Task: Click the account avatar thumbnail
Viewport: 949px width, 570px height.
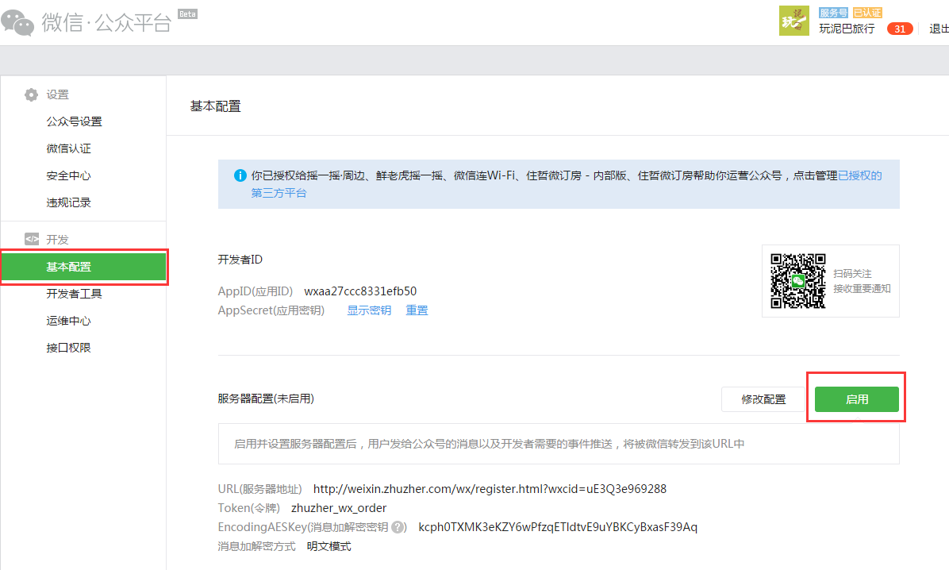Action: pos(793,21)
